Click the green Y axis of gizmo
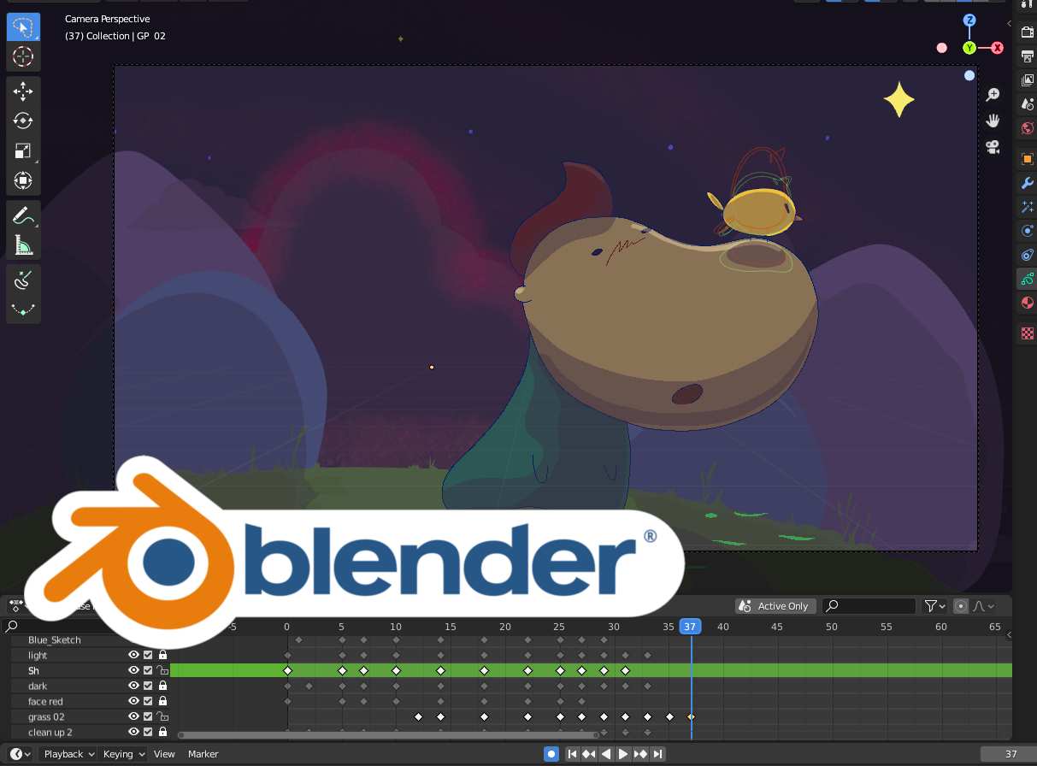Image resolution: width=1037 pixels, height=766 pixels. (x=969, y=48)
